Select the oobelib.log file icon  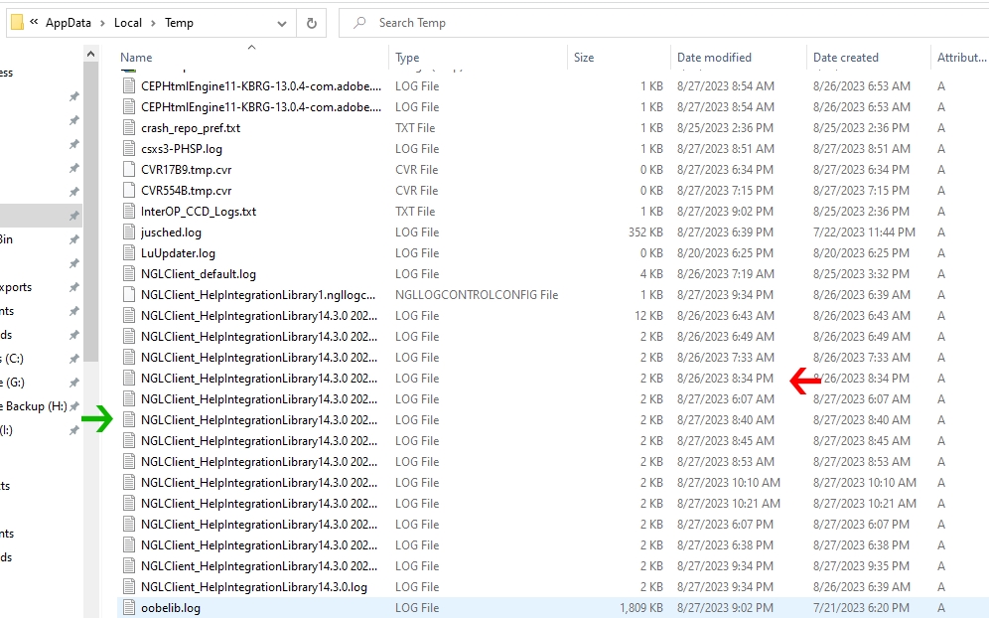coord(129,607)
